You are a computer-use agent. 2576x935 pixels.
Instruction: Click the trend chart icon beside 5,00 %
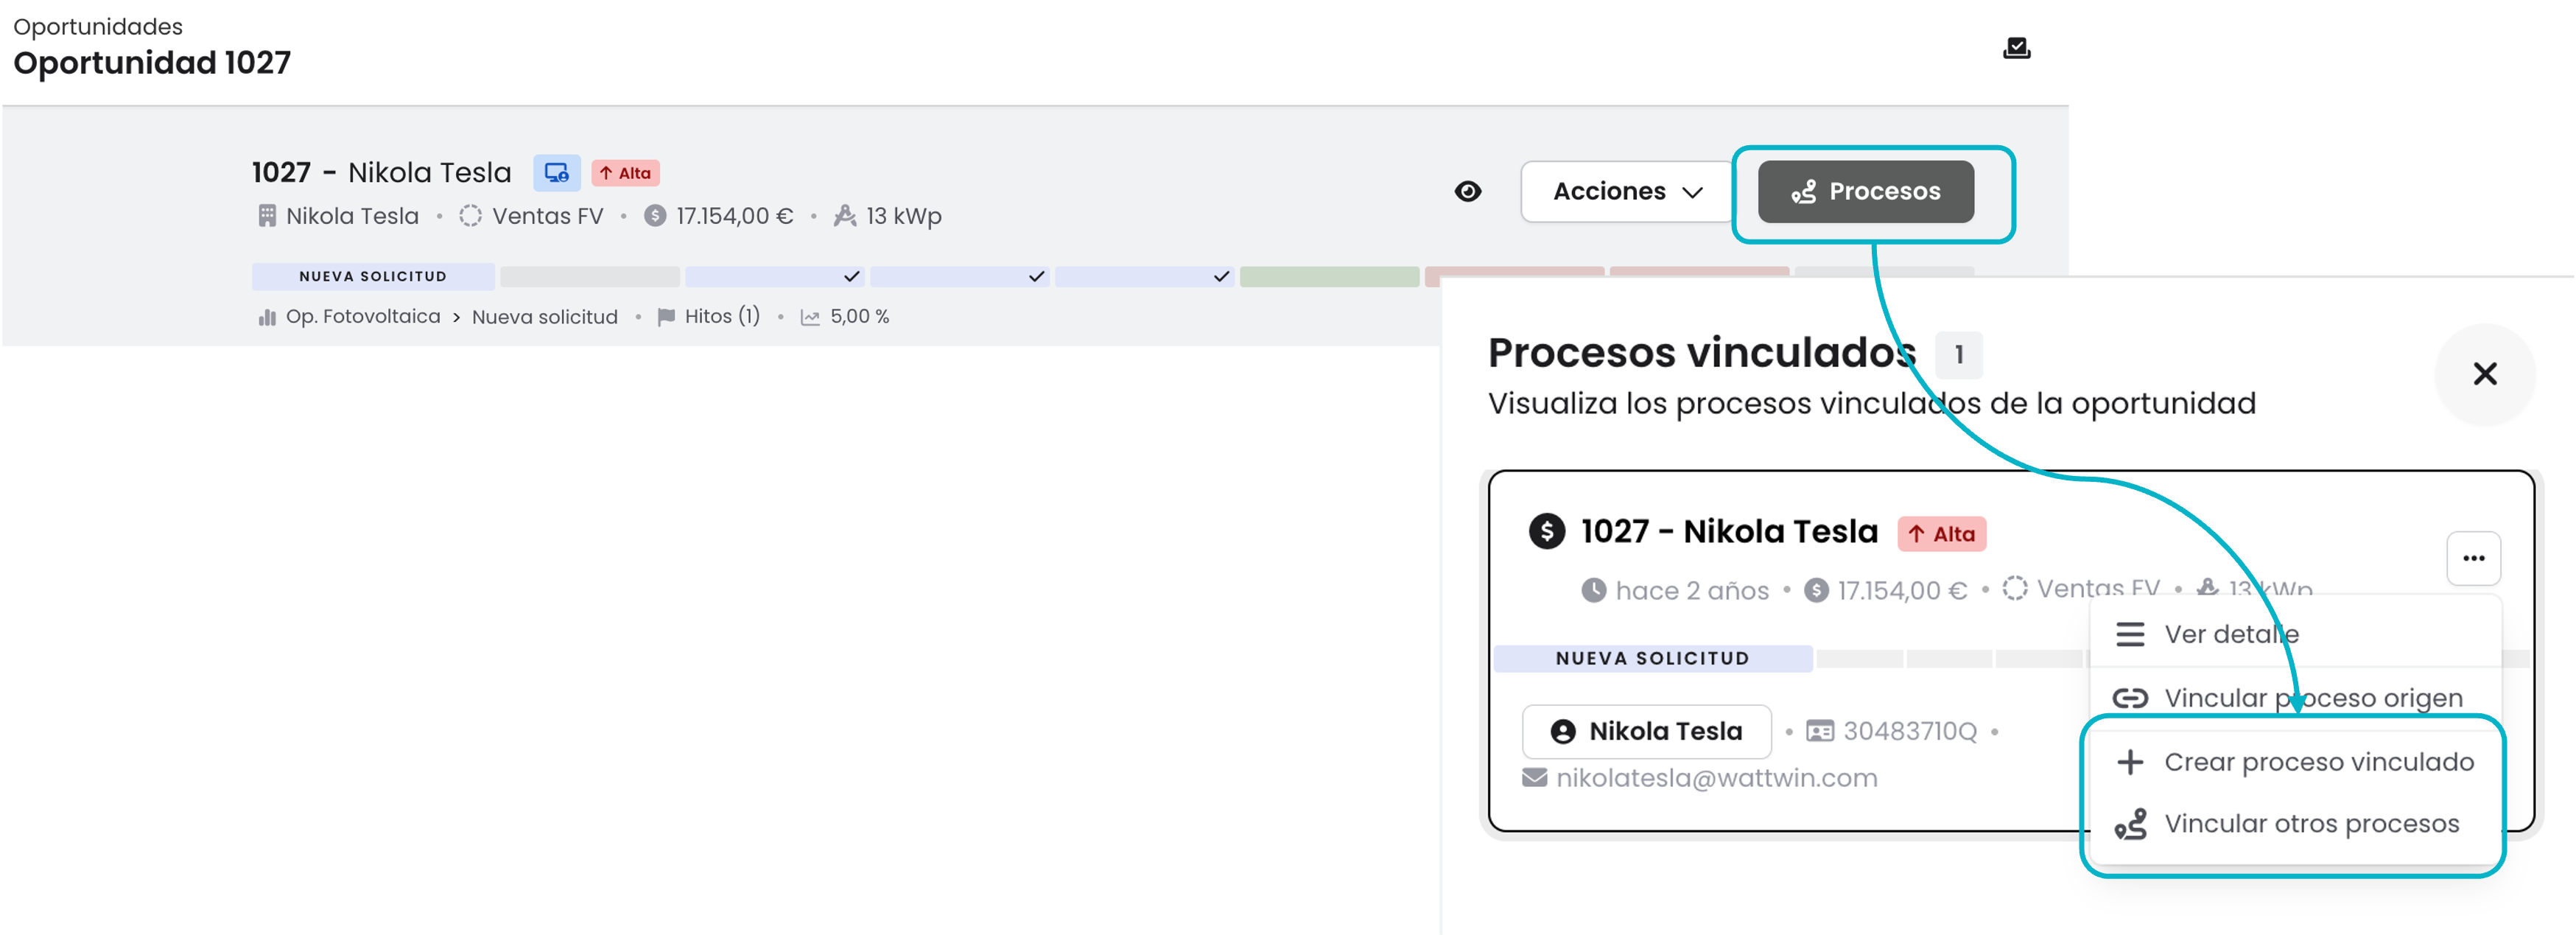pyautogui.click(x=810, y=318)
